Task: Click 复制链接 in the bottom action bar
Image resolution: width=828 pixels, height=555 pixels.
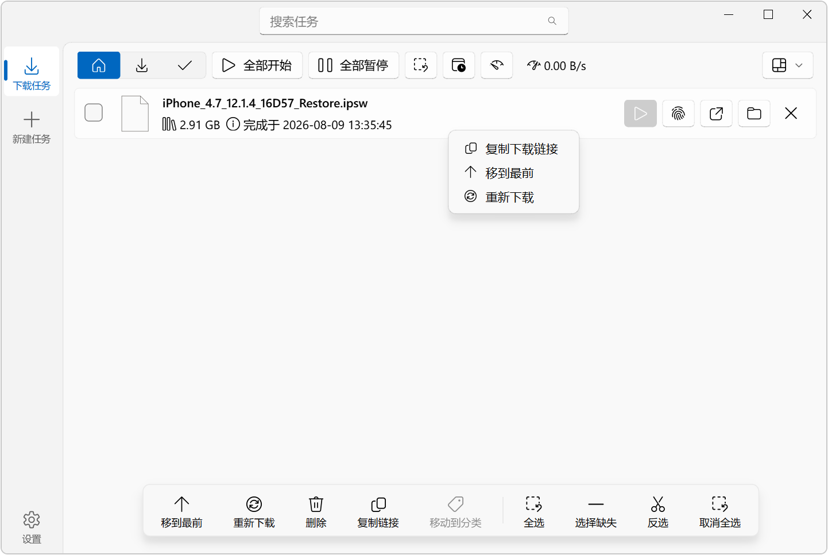Action: 378,512
